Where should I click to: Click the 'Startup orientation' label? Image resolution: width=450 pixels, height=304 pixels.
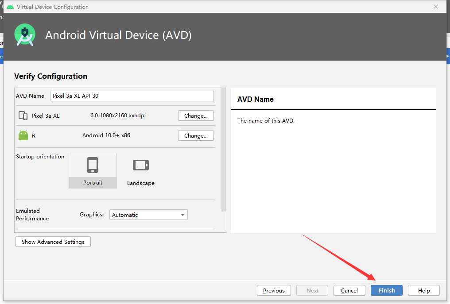click(x=40, y=157)
